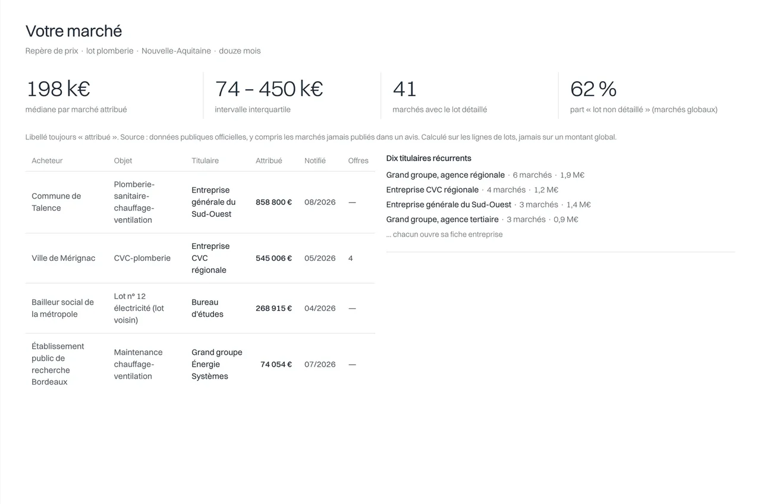
Task: Click the '74 – 450 k€' interquartile figure
Action: tap(269, 89)
